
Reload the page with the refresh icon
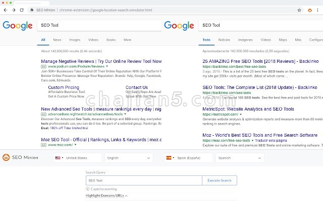[22, 10]
